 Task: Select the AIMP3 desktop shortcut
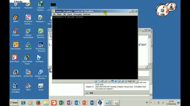[x=16, y=19]
